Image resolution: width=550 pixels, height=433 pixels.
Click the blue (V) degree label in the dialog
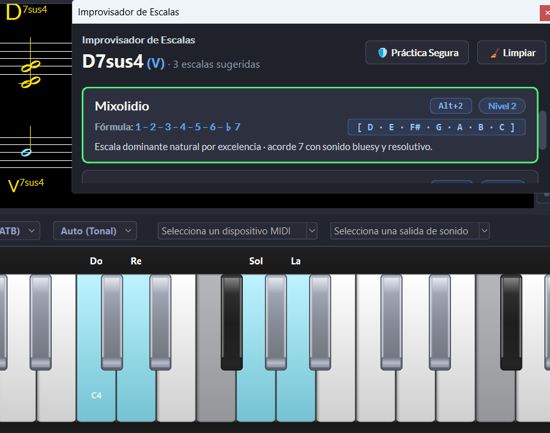156,63
